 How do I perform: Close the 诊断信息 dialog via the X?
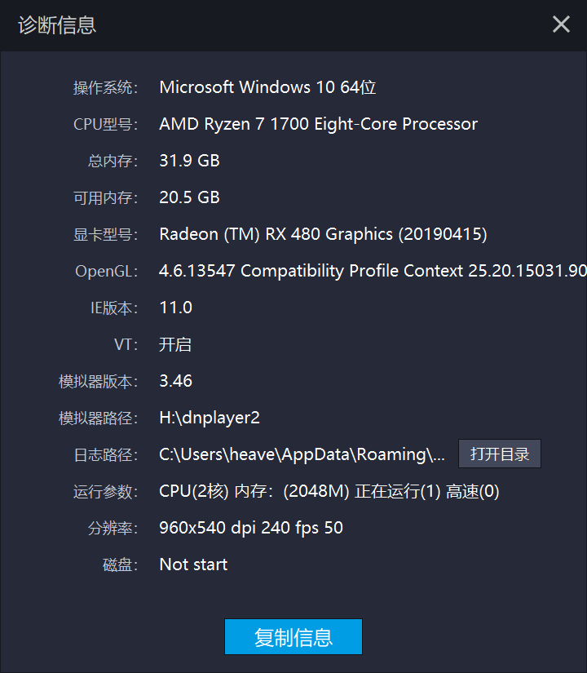coord(561,24)
